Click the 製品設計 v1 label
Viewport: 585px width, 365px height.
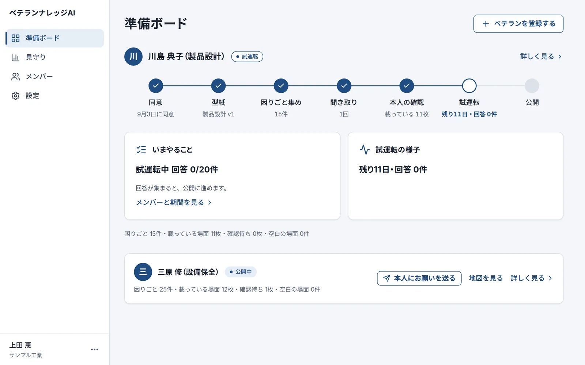218,114
